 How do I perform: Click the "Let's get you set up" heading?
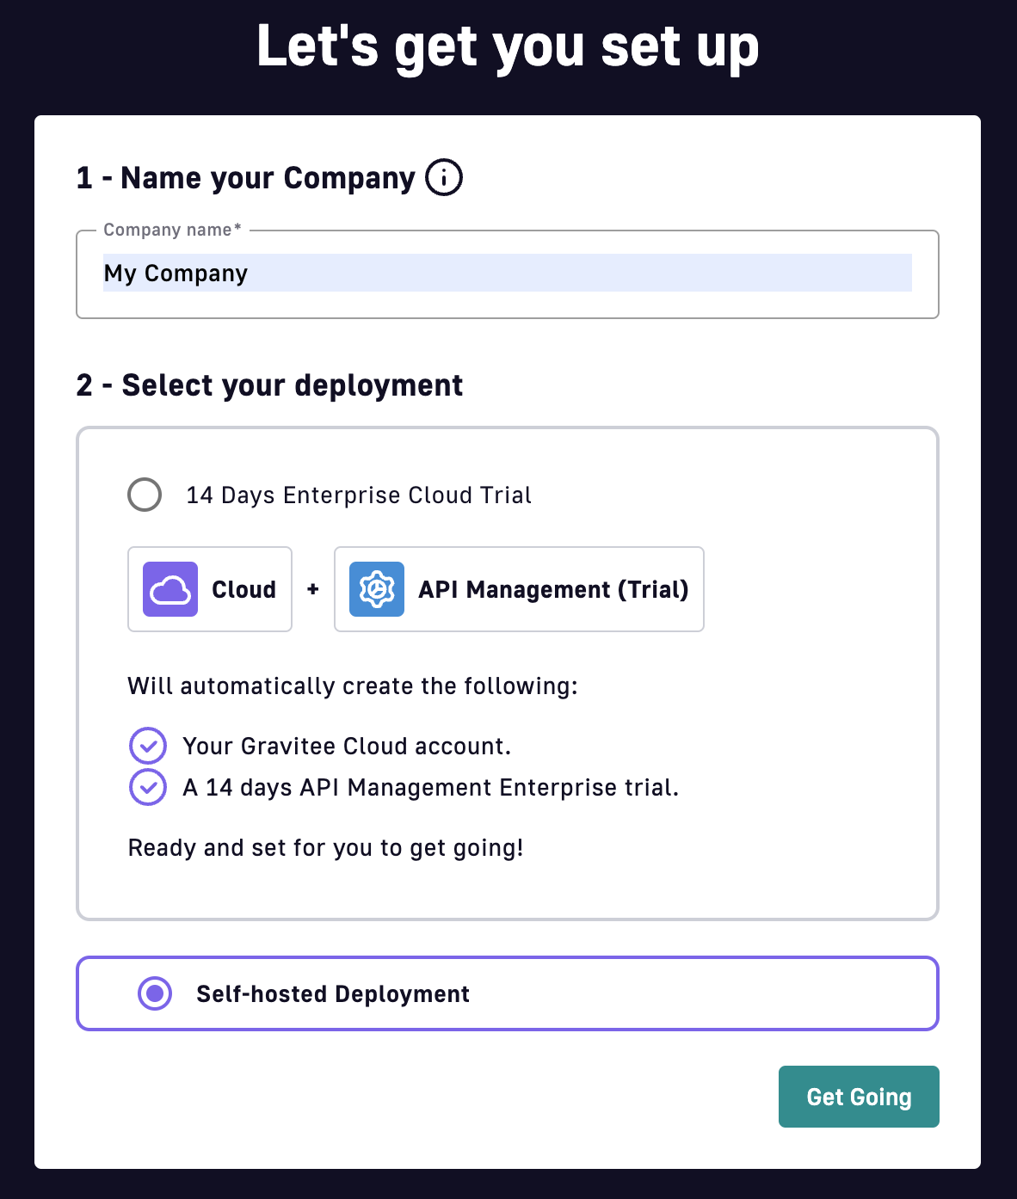508,46
